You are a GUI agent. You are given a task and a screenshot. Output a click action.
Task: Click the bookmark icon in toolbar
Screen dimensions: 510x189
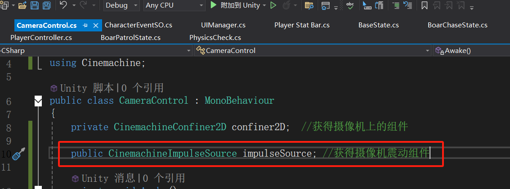click(424, 5)
